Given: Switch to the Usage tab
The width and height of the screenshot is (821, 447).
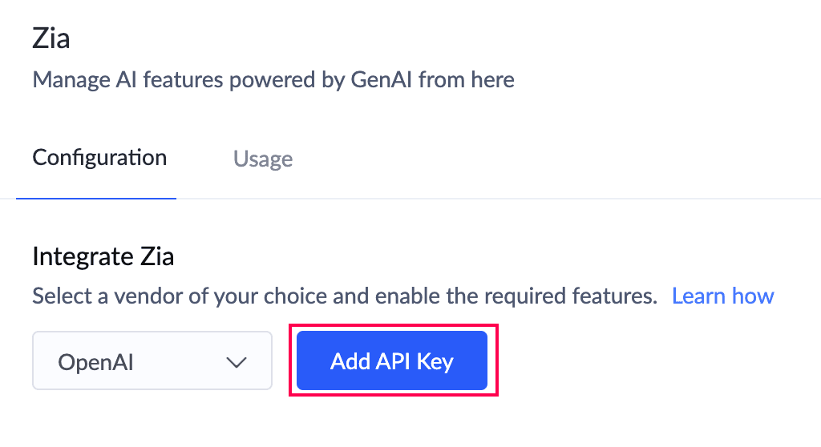Looking at the screenshot, I should tap(262, 159).
